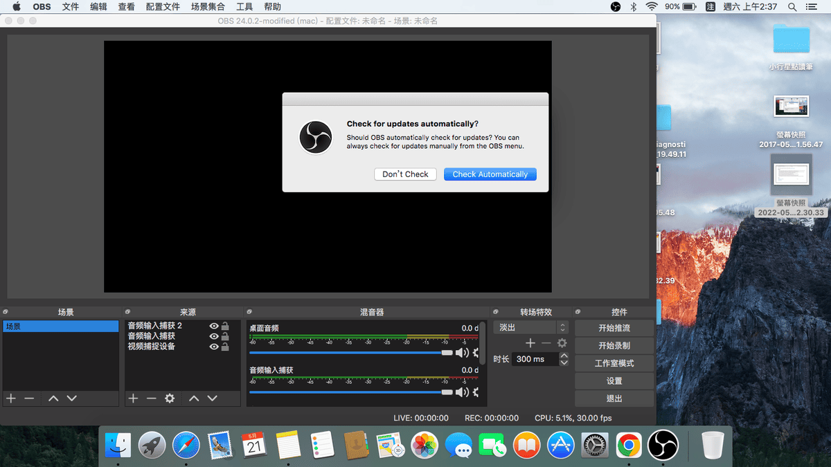Pop out the 混音器 dock panel

[249, 312]
